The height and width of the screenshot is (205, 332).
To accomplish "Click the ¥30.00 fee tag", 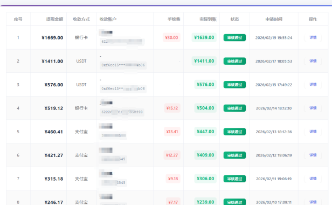I will pos(171,38).
